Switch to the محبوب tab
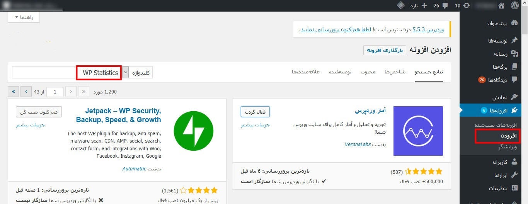 click(x=368, y=72)
